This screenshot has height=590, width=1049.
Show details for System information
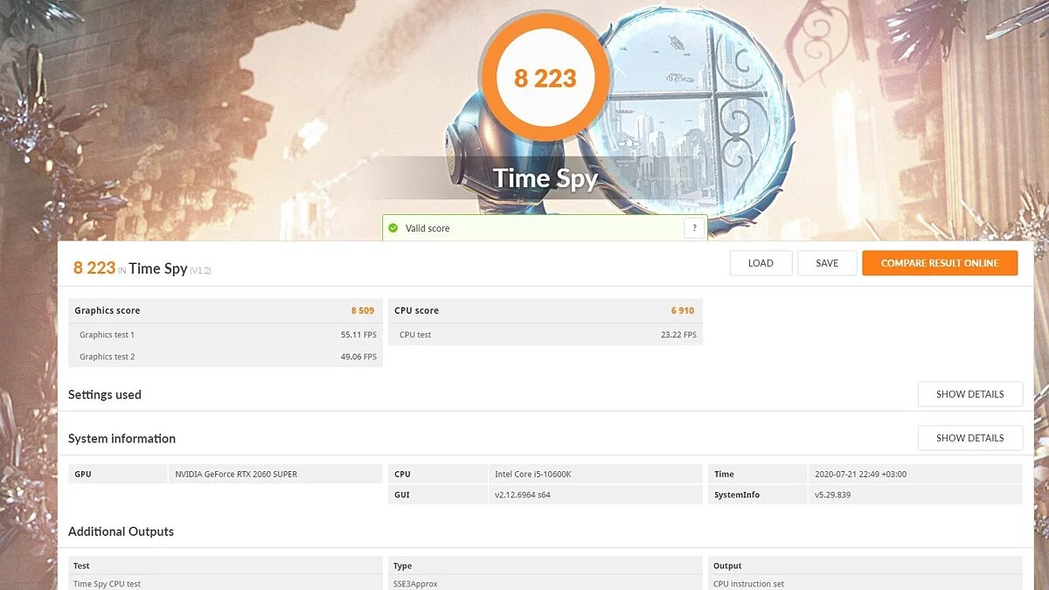pos(969,438)
